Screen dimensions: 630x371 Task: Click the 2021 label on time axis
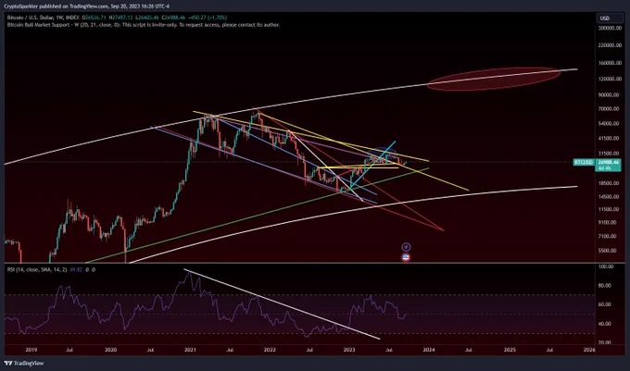click(x=190, y=350)
